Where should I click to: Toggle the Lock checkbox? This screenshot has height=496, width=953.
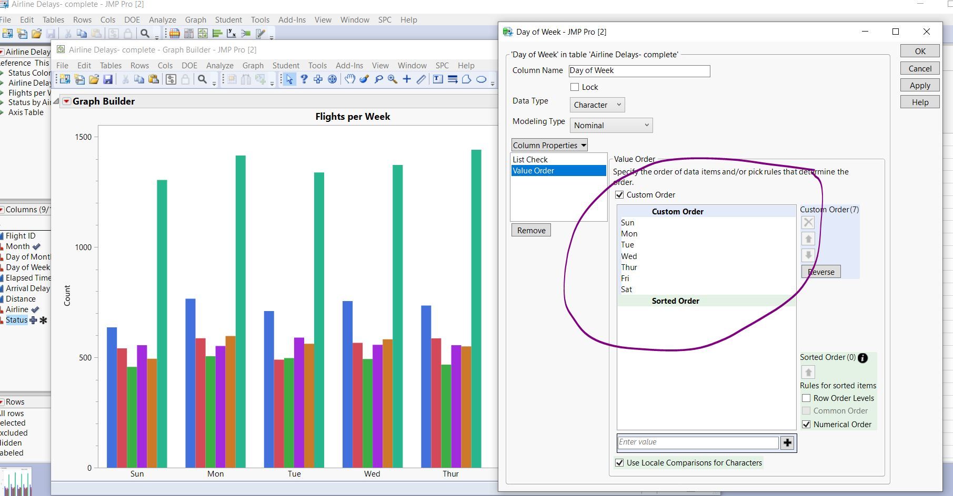click(575, 87)
